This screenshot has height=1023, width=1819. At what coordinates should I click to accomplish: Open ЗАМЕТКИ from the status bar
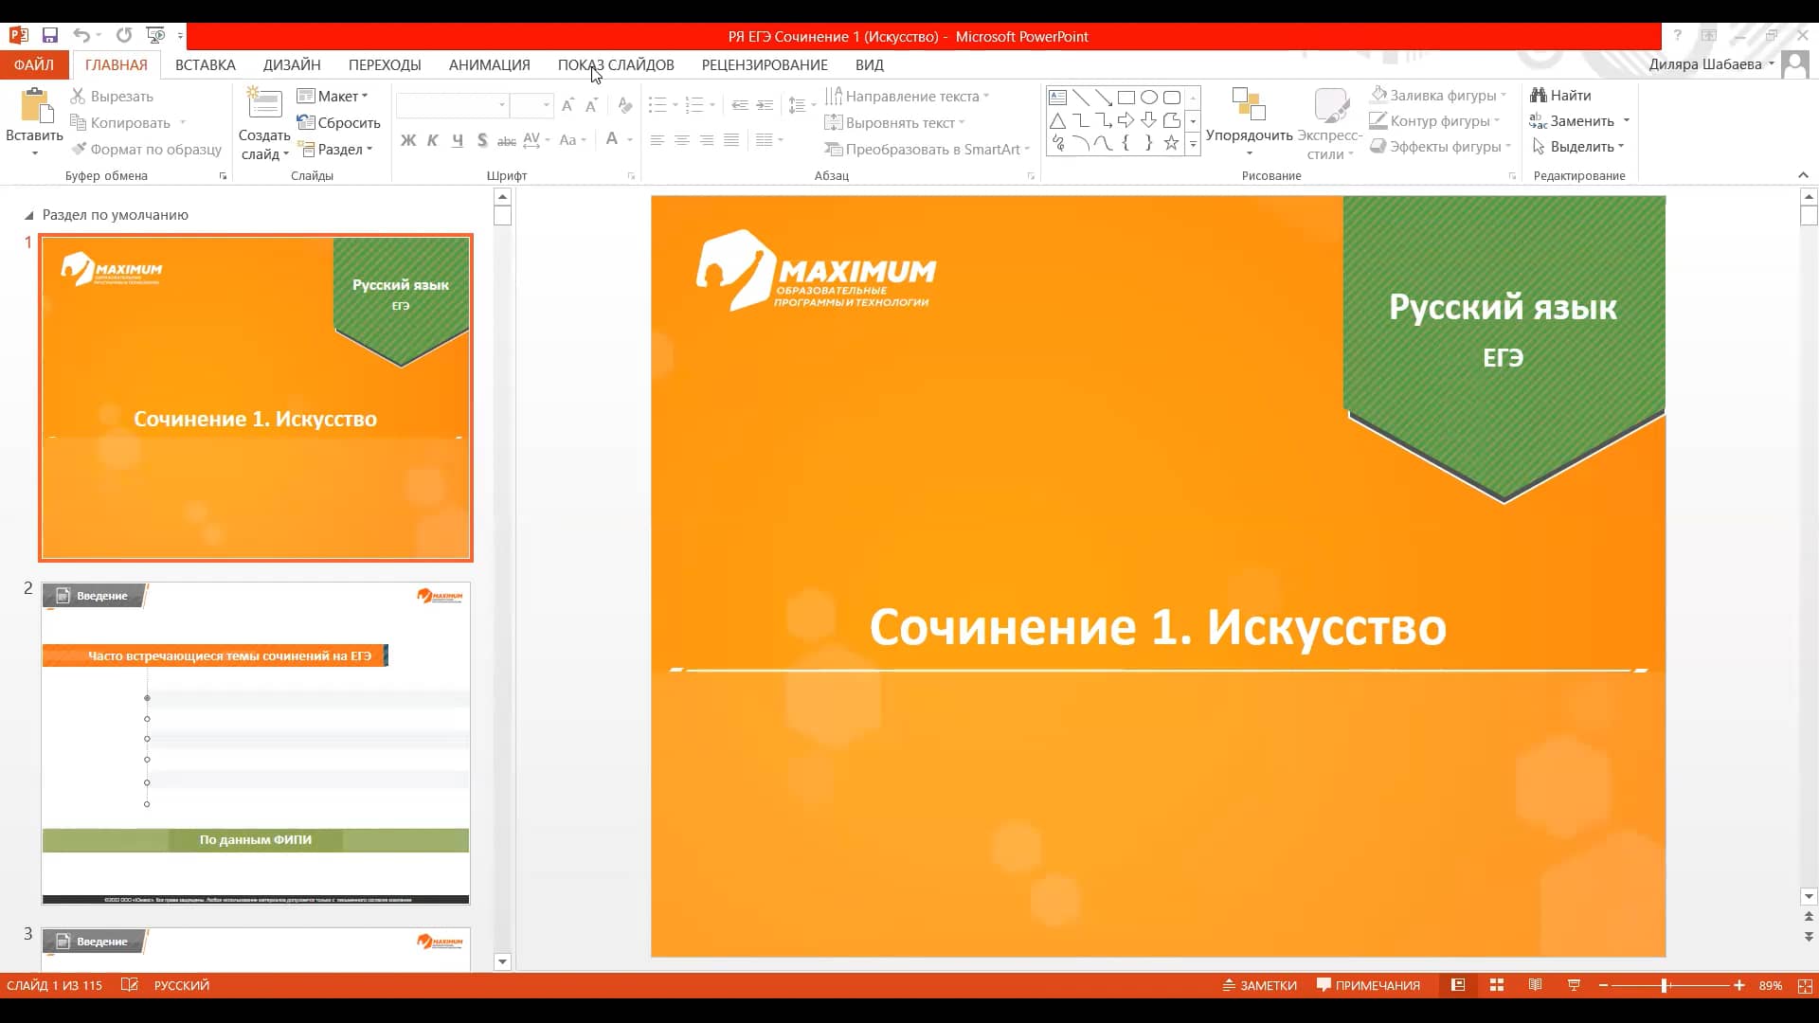tap(1260, 985)
